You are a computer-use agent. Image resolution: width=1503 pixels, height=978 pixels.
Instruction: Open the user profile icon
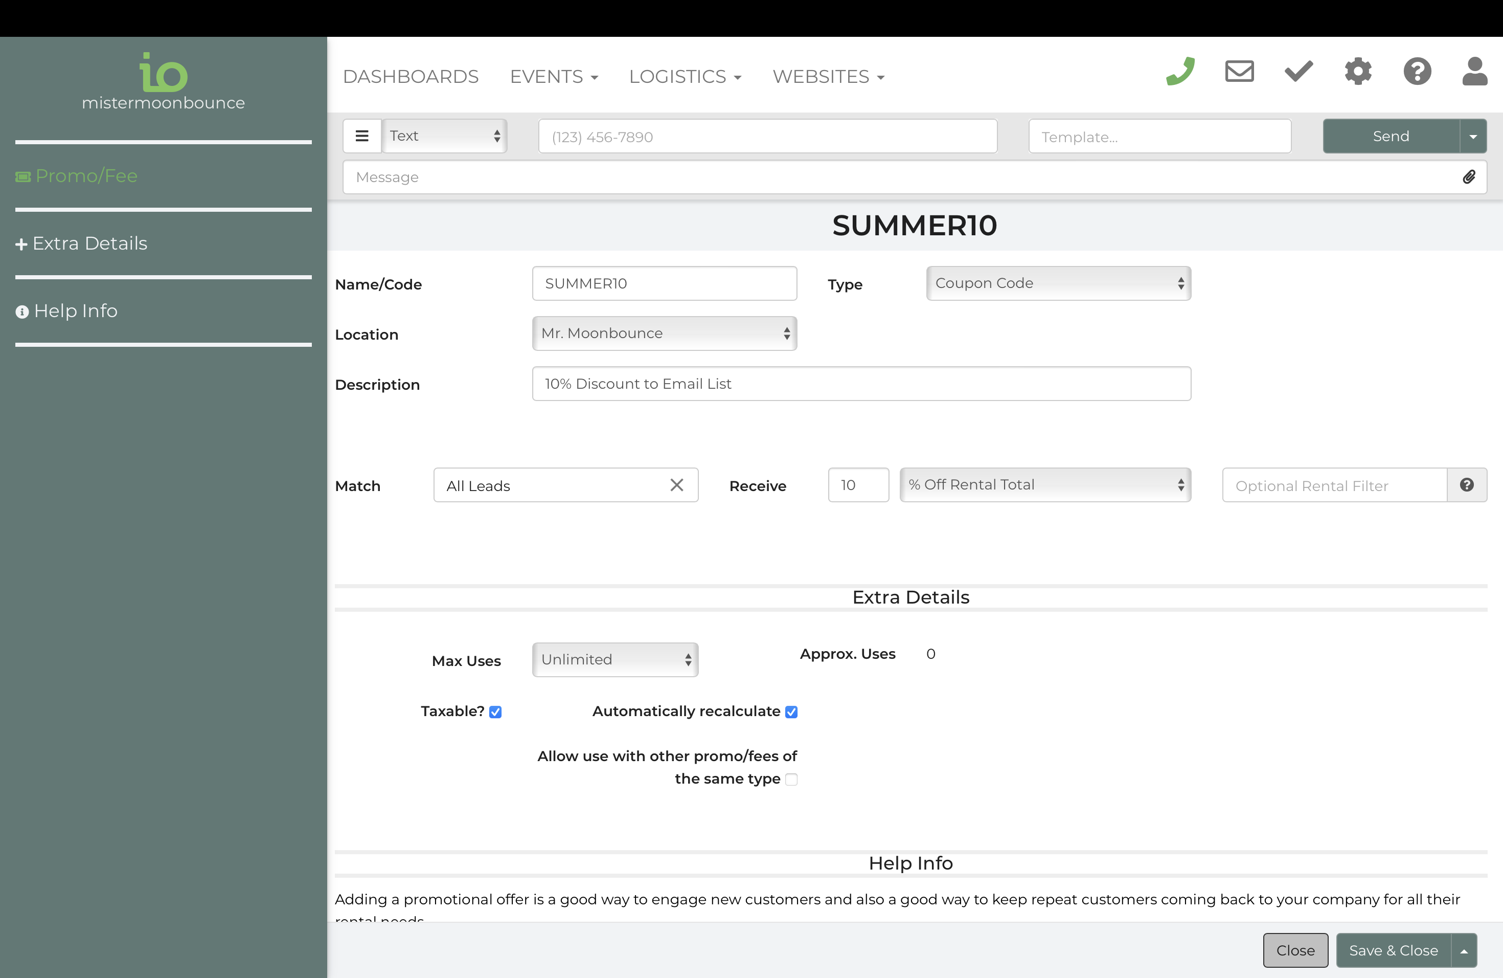[1474, 72]
